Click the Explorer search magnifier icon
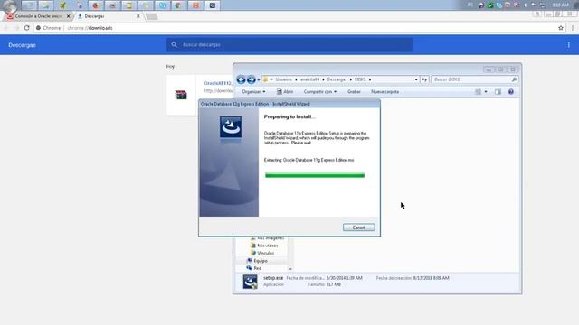This screenshot has height=325, width=579. click(514, 79)
